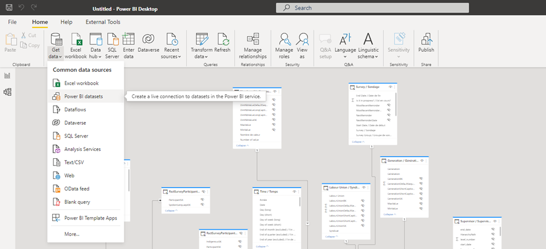Screen dimensions: 546x249
Task: Choose SQL Server in dropdown list
Action: tap(86, 136)
